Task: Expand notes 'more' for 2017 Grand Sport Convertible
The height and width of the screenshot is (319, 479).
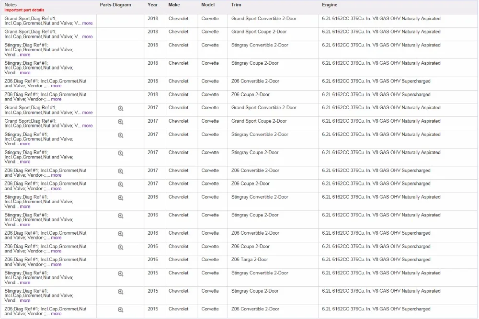Action: tap(87, 113)
